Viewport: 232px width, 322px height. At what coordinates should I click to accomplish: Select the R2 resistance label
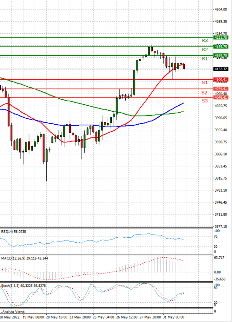205,50
